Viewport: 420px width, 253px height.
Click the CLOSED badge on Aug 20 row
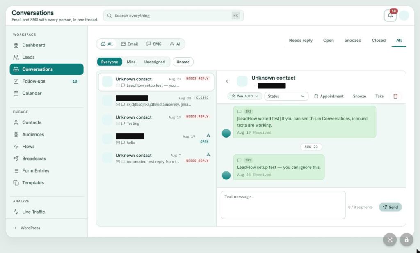pos(202,98)
